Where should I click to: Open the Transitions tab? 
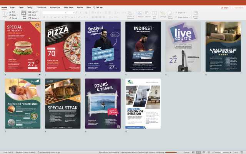coord(41,7)
